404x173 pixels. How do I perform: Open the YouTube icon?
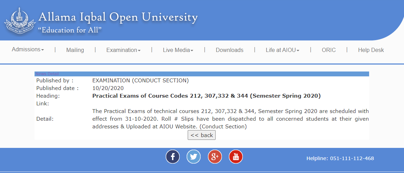pyautogui.click(x=236, y=157)
